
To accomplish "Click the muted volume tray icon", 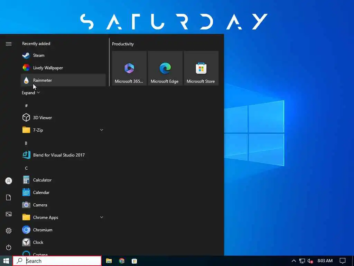I will point(310,261).
